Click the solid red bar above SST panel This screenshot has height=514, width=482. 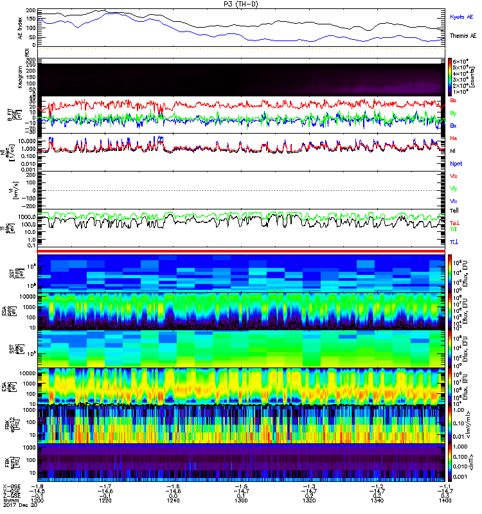(241, 251)
